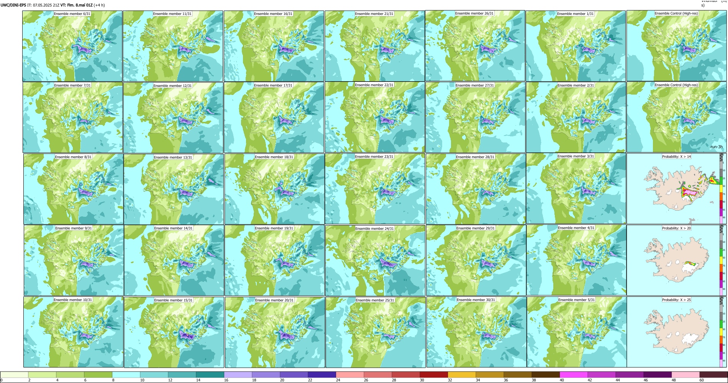View the Ensemble member 9/31 map
Image resolution: width=728 pixels, height=383 pixels.
[74, 260]
